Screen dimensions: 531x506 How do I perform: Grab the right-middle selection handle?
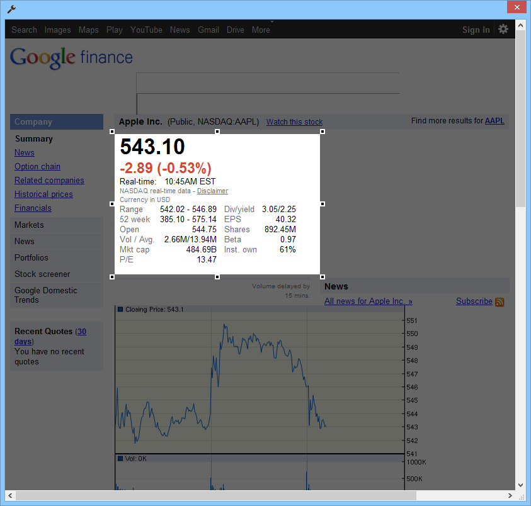coord(323,204)
